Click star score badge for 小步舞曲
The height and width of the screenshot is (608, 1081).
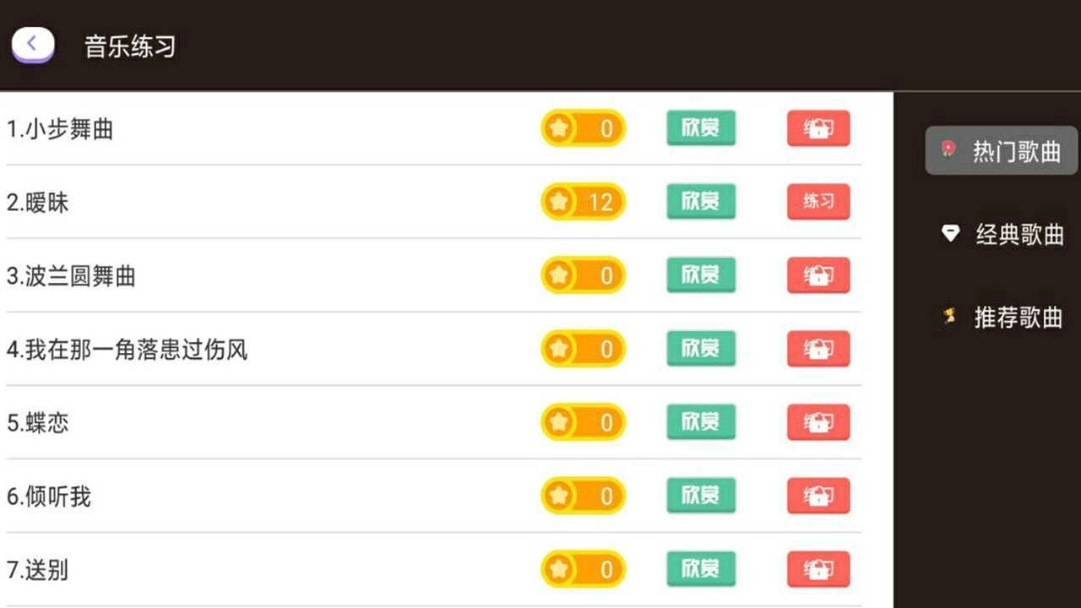(583, 128)
